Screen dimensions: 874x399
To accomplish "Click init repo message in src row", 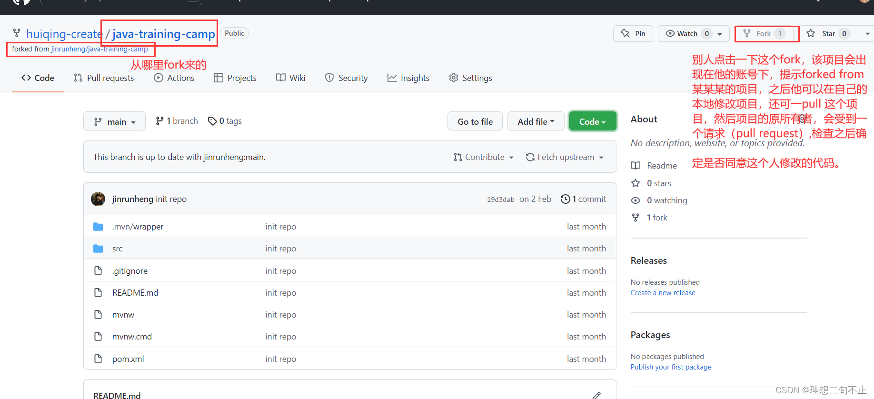I will [281, 249].
